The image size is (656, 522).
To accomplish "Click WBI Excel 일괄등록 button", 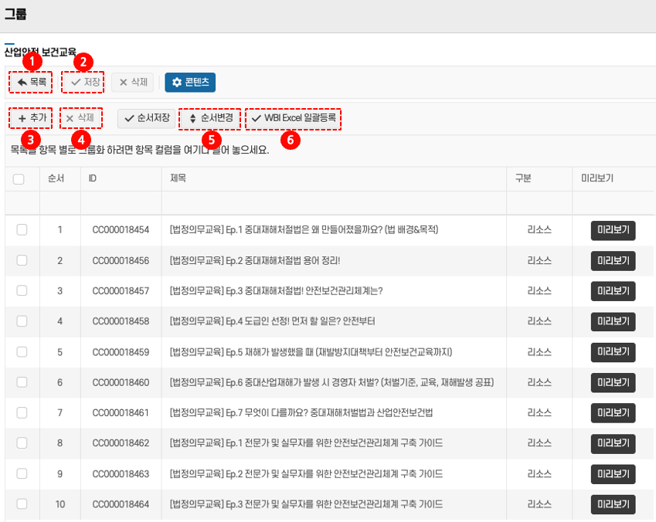I will point(293,118).
